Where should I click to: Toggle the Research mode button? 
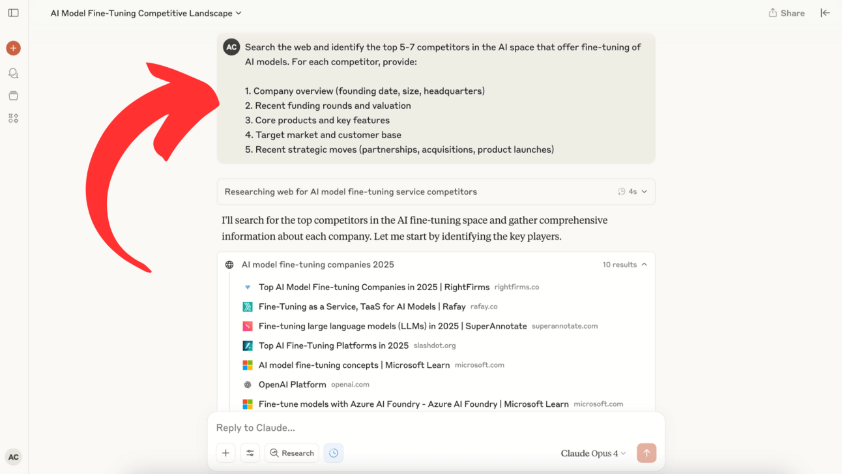point(291,453)
